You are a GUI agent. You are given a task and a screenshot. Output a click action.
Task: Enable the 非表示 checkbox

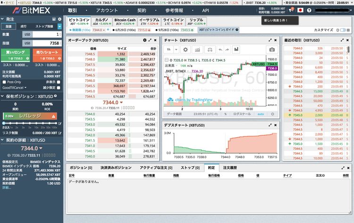pos(59,82)
